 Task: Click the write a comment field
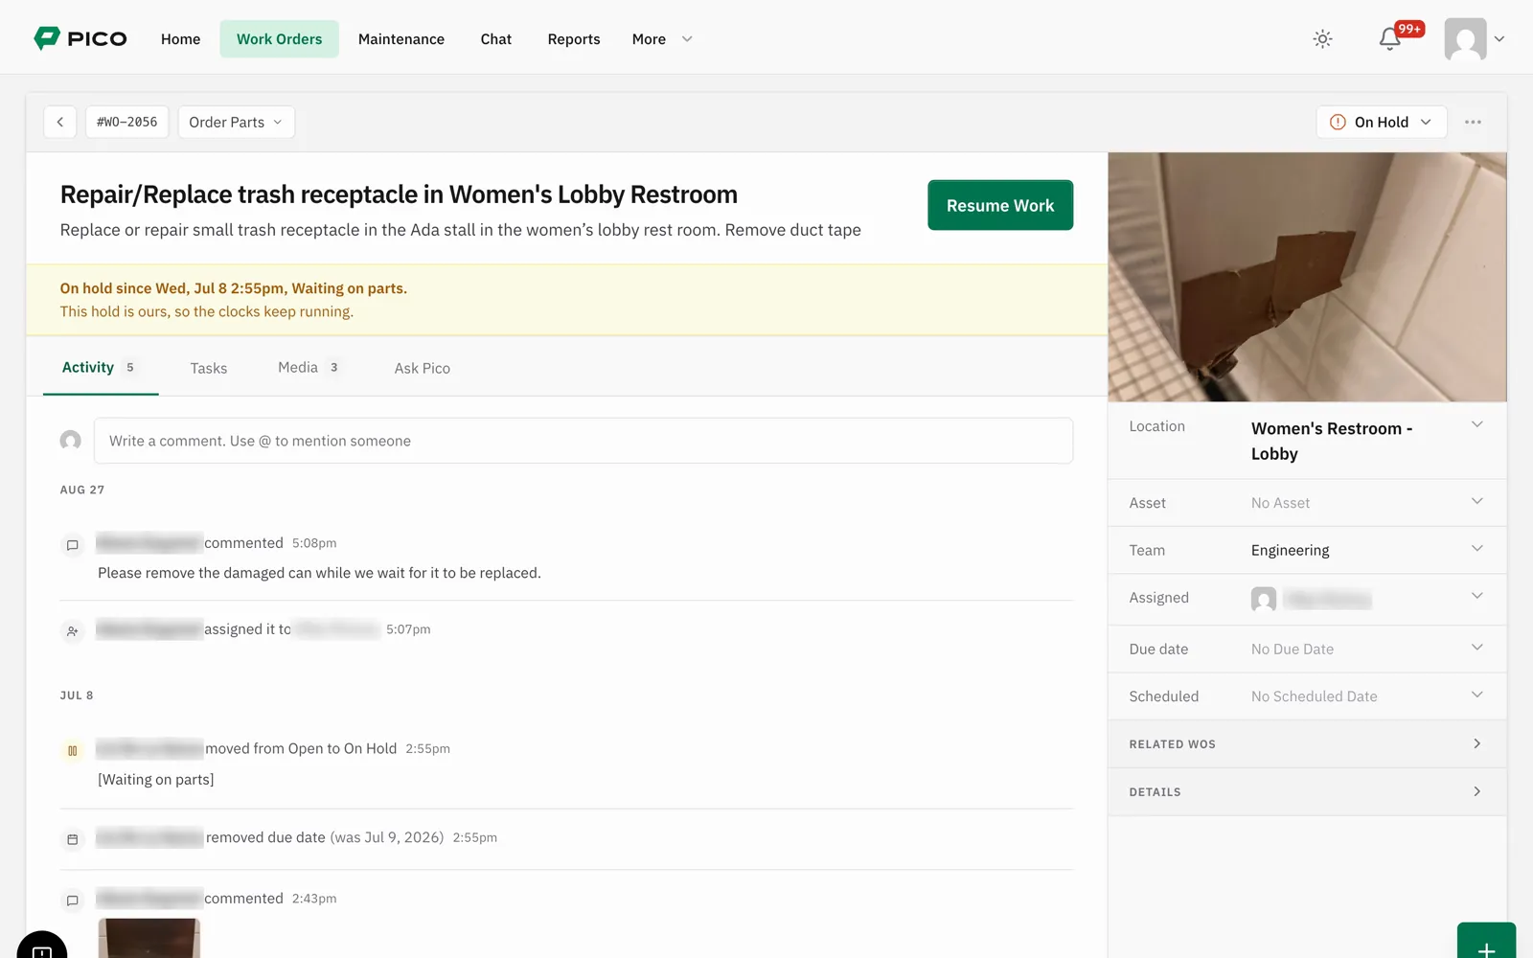(583, 441)
